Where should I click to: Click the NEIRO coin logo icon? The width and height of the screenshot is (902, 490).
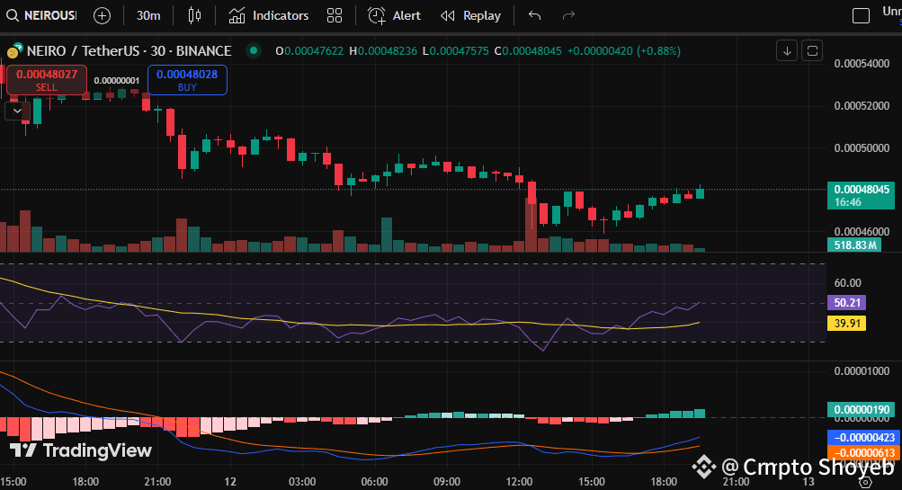tap(14, 51)
